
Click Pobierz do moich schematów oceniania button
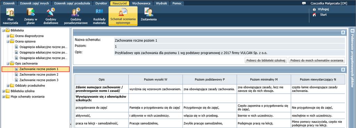pos(317,60)
